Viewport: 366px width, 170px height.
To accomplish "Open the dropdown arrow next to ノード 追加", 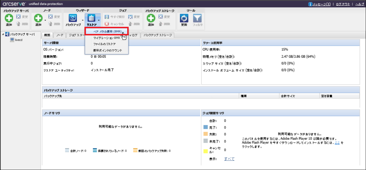I will click(45, 20).
